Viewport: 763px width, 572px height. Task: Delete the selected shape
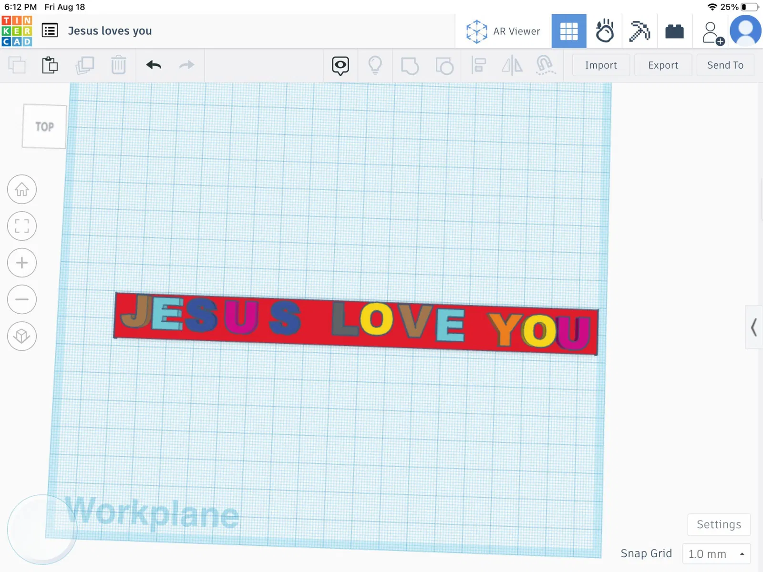118,65
